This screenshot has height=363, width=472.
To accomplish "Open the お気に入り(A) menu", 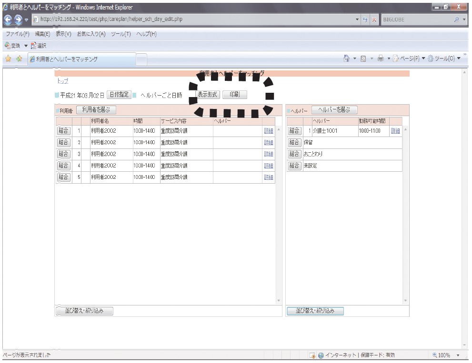I will point(91,34).
